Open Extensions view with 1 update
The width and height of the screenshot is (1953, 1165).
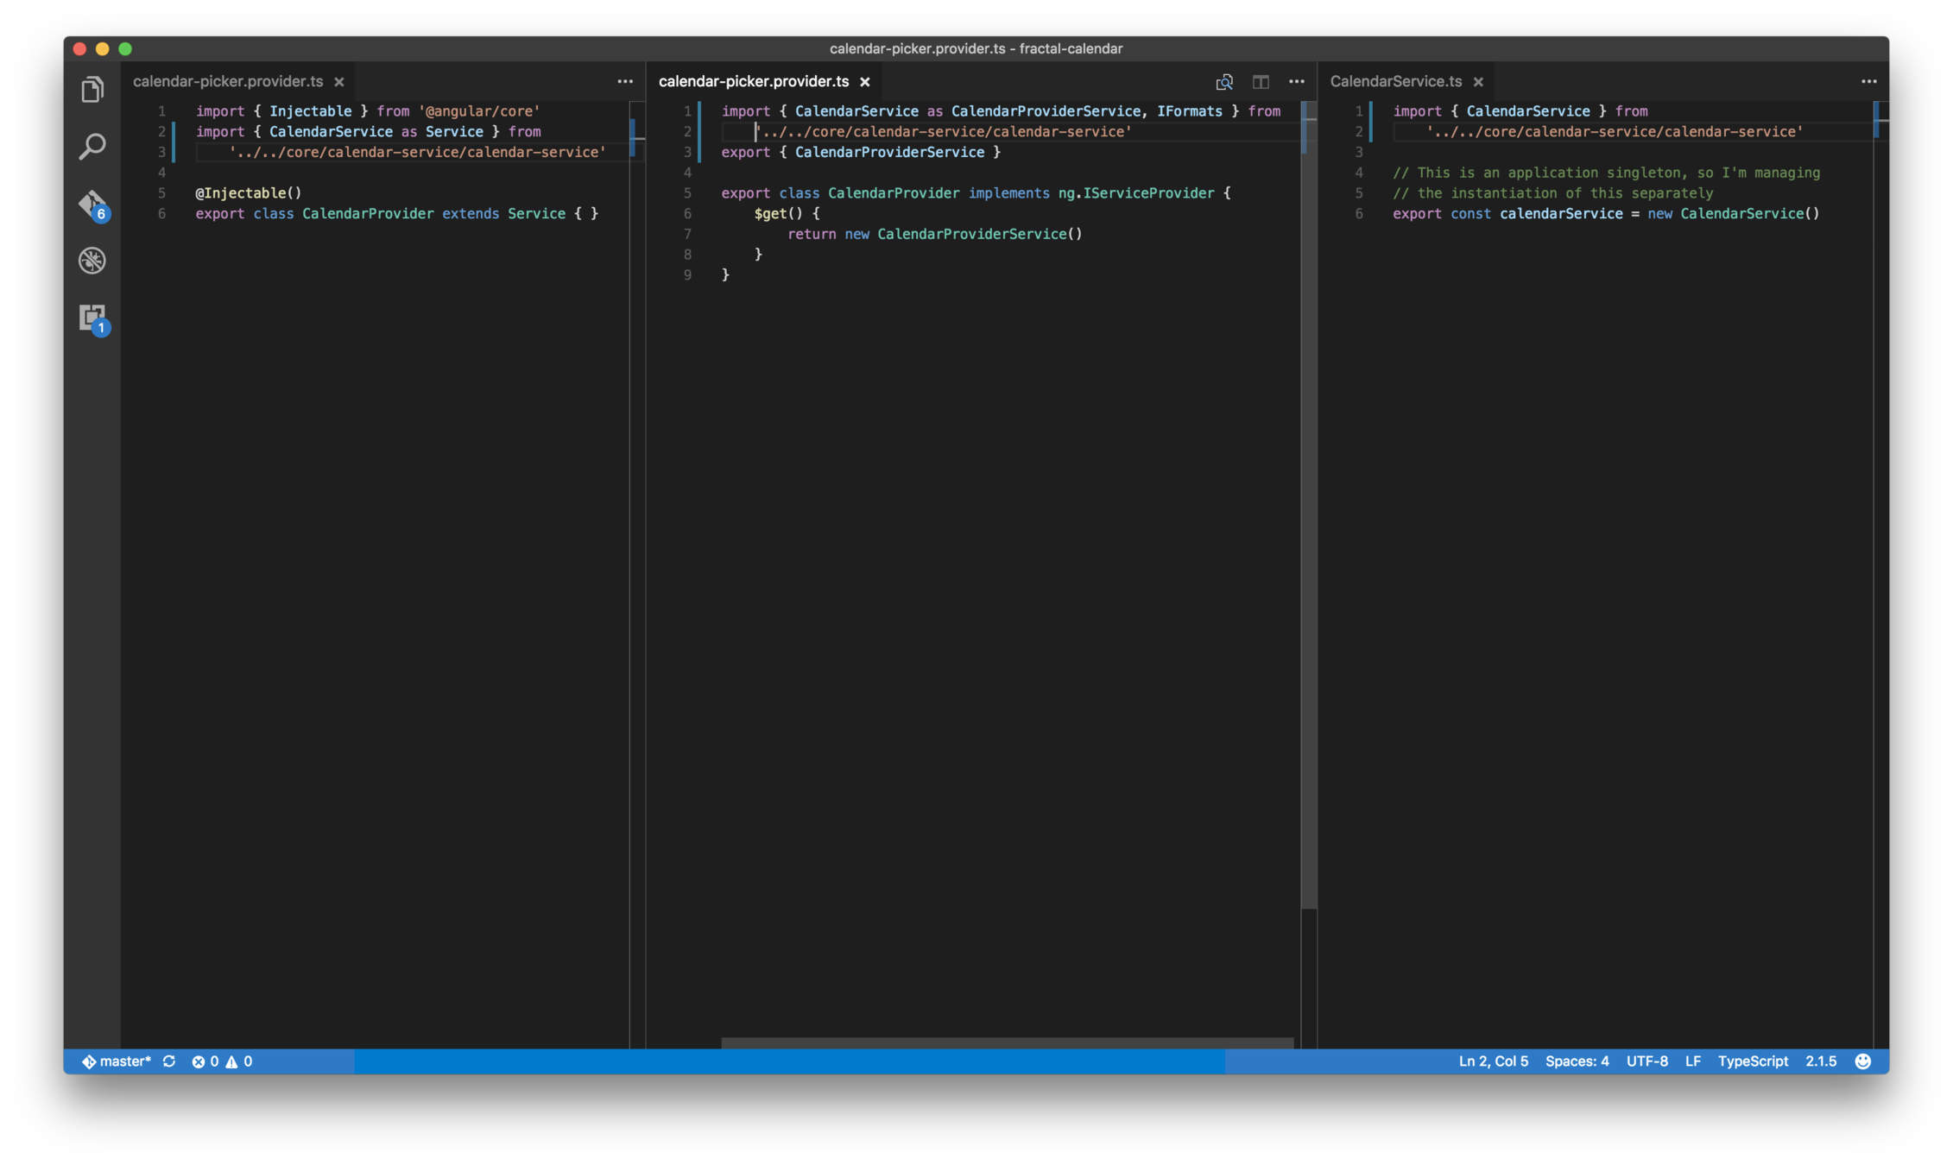92,318
